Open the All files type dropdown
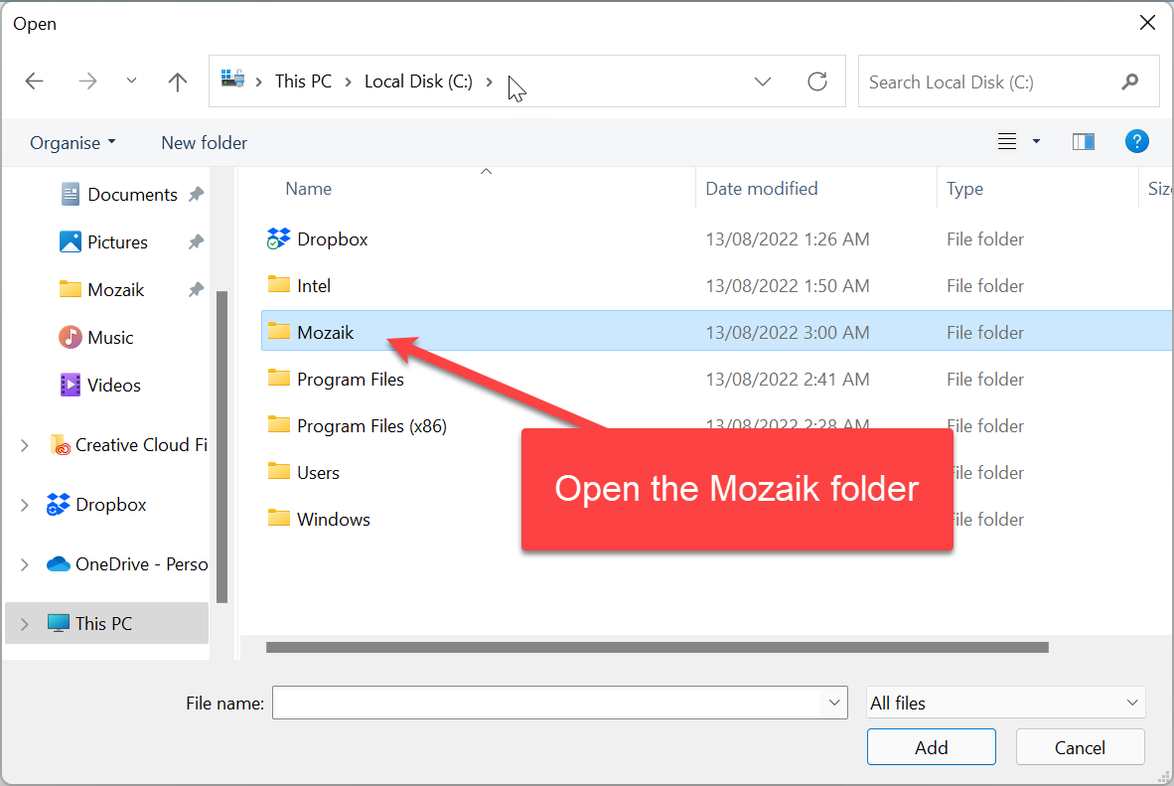The height and width of the screenshot is (786, 1174). [x=1005, y=703]
